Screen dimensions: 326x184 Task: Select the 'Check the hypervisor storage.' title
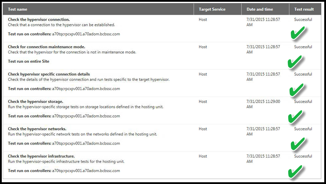tap(36, 101)
